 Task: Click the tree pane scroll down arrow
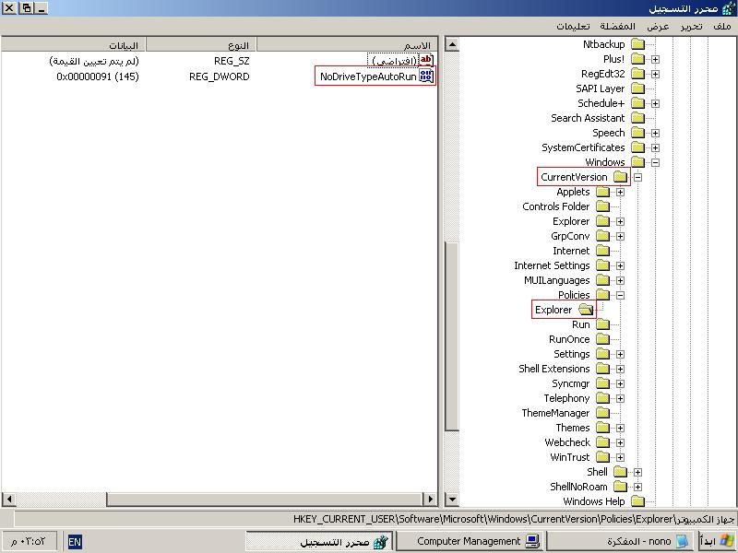(x=452, y=500)
